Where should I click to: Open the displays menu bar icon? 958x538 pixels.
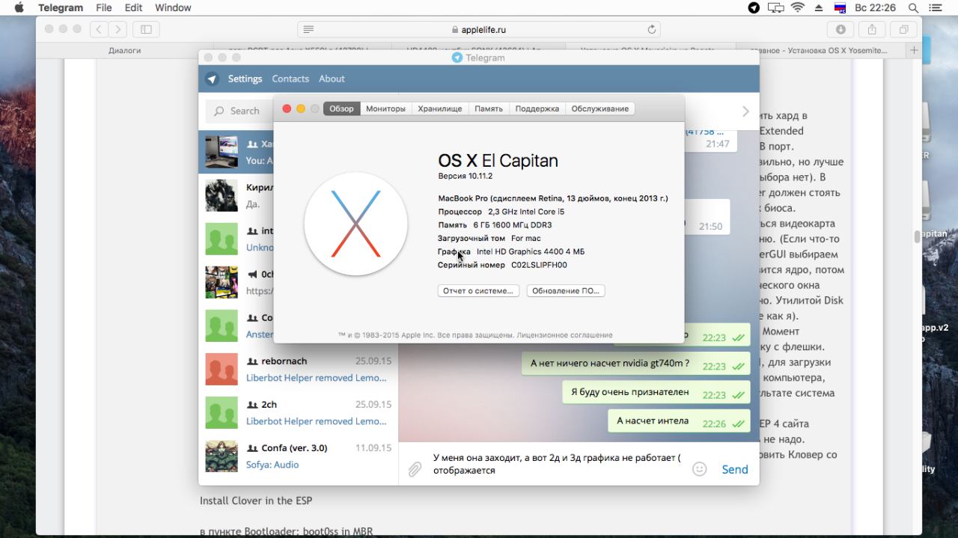click(x=775, y=7)
